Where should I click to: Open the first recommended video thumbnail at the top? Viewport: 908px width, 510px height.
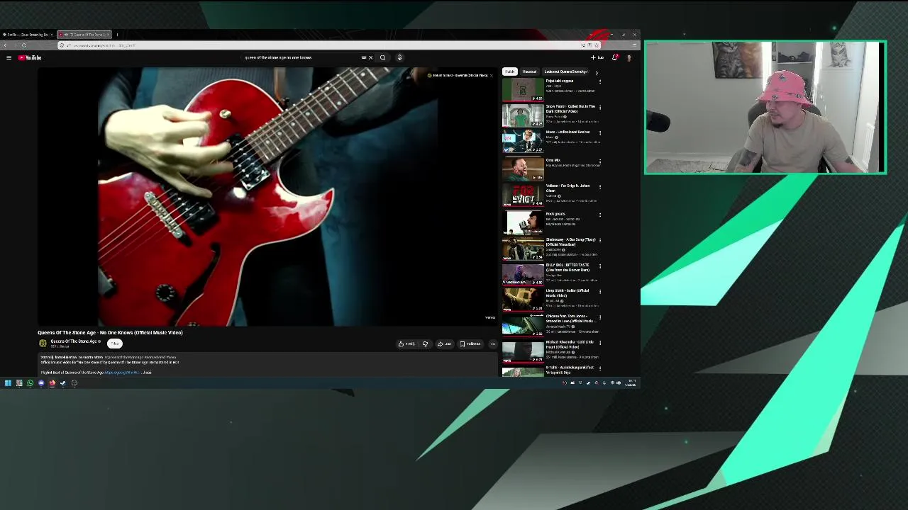pyautogui.click(x=523, y=89)
